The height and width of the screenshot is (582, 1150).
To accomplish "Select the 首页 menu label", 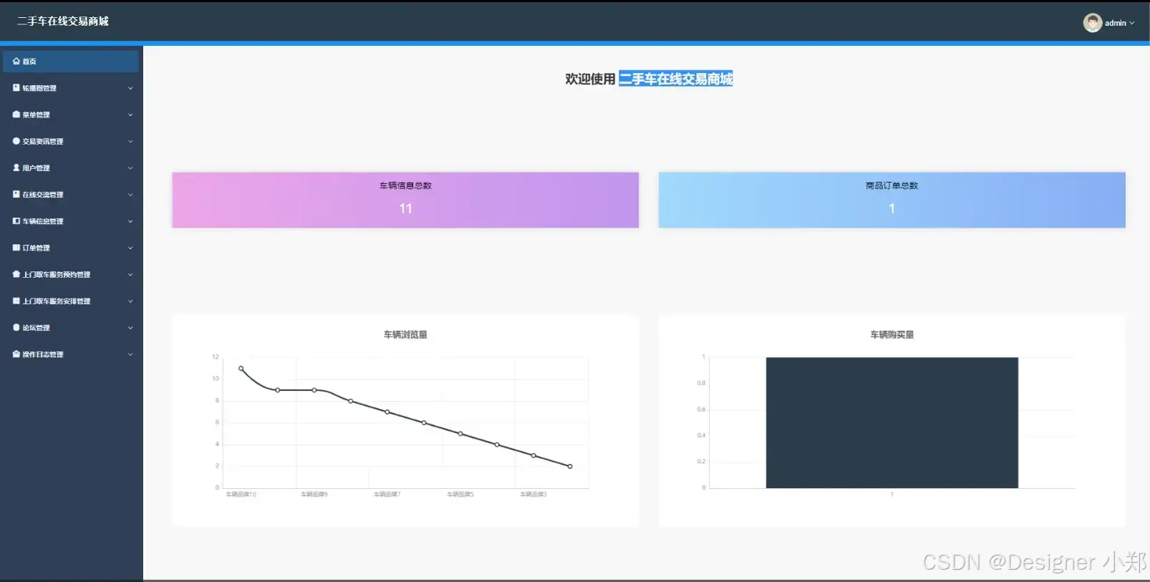I will coord(29,62).
